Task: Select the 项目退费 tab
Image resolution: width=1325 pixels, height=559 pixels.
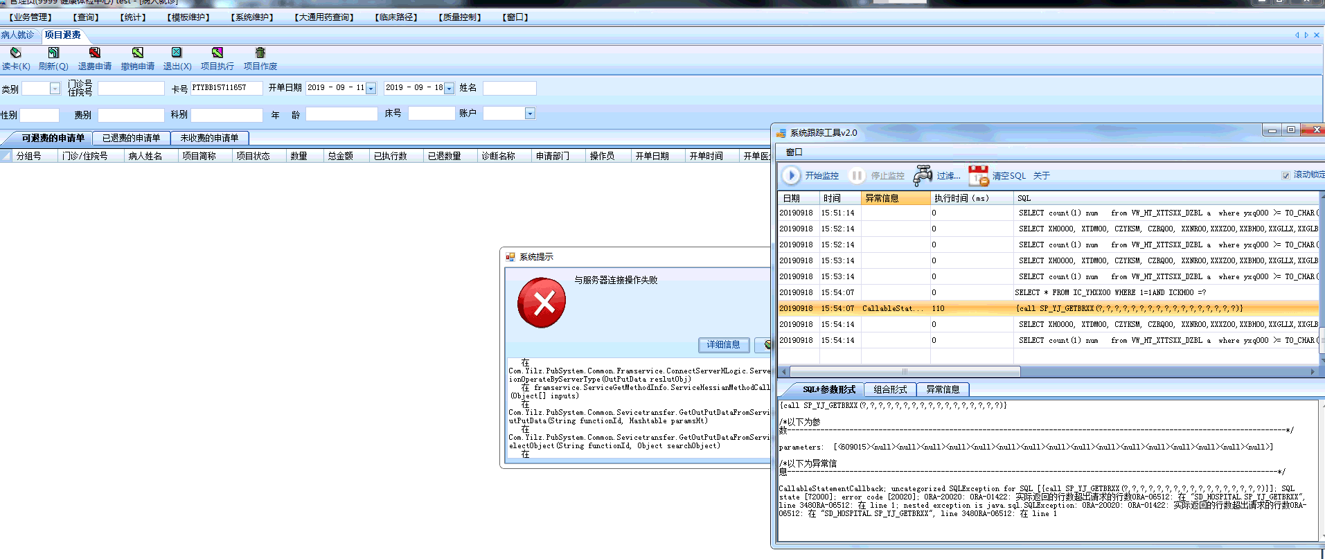Action: click(x=62, y=35)
